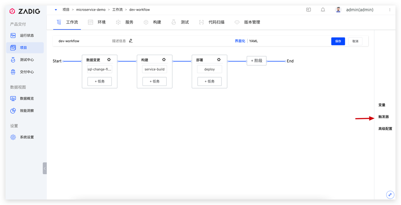Open settings gear of 部署 stage
The image size is (401, 205).
pyautogui.click(x=219, y=60)
